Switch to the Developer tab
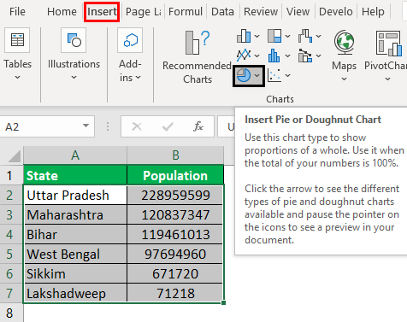This screenshot has height=322, width=407. (x=335, y=12)
